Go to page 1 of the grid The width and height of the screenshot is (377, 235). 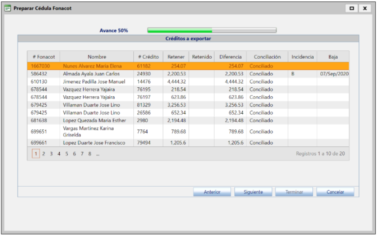tap(36, 154)
